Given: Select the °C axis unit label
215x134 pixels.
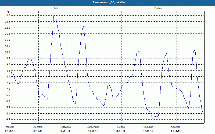Looking at the screenshot, I should click(9, 12).
